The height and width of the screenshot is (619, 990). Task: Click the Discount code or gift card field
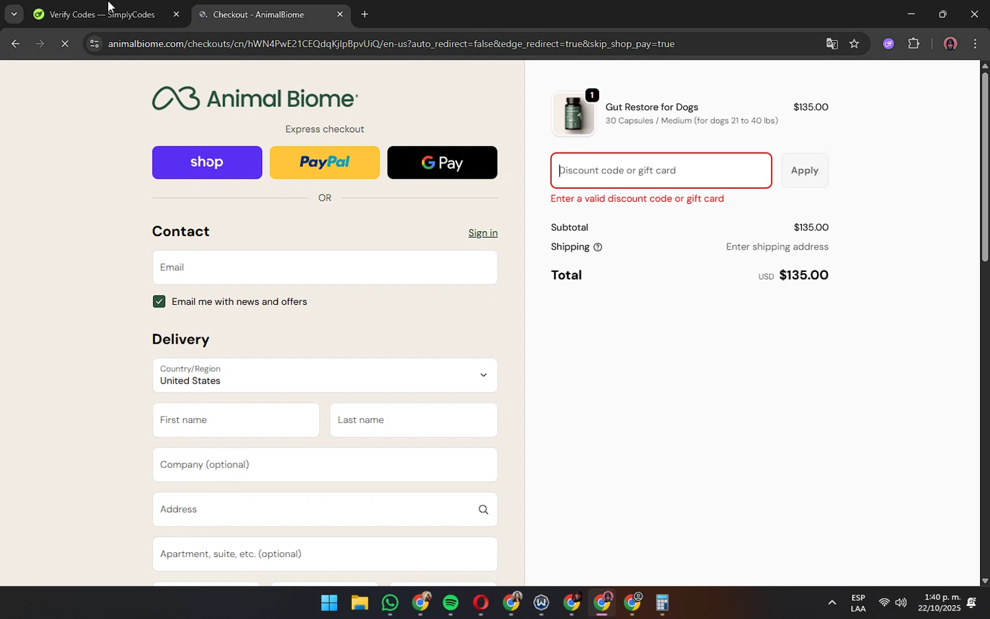[661, 170]
